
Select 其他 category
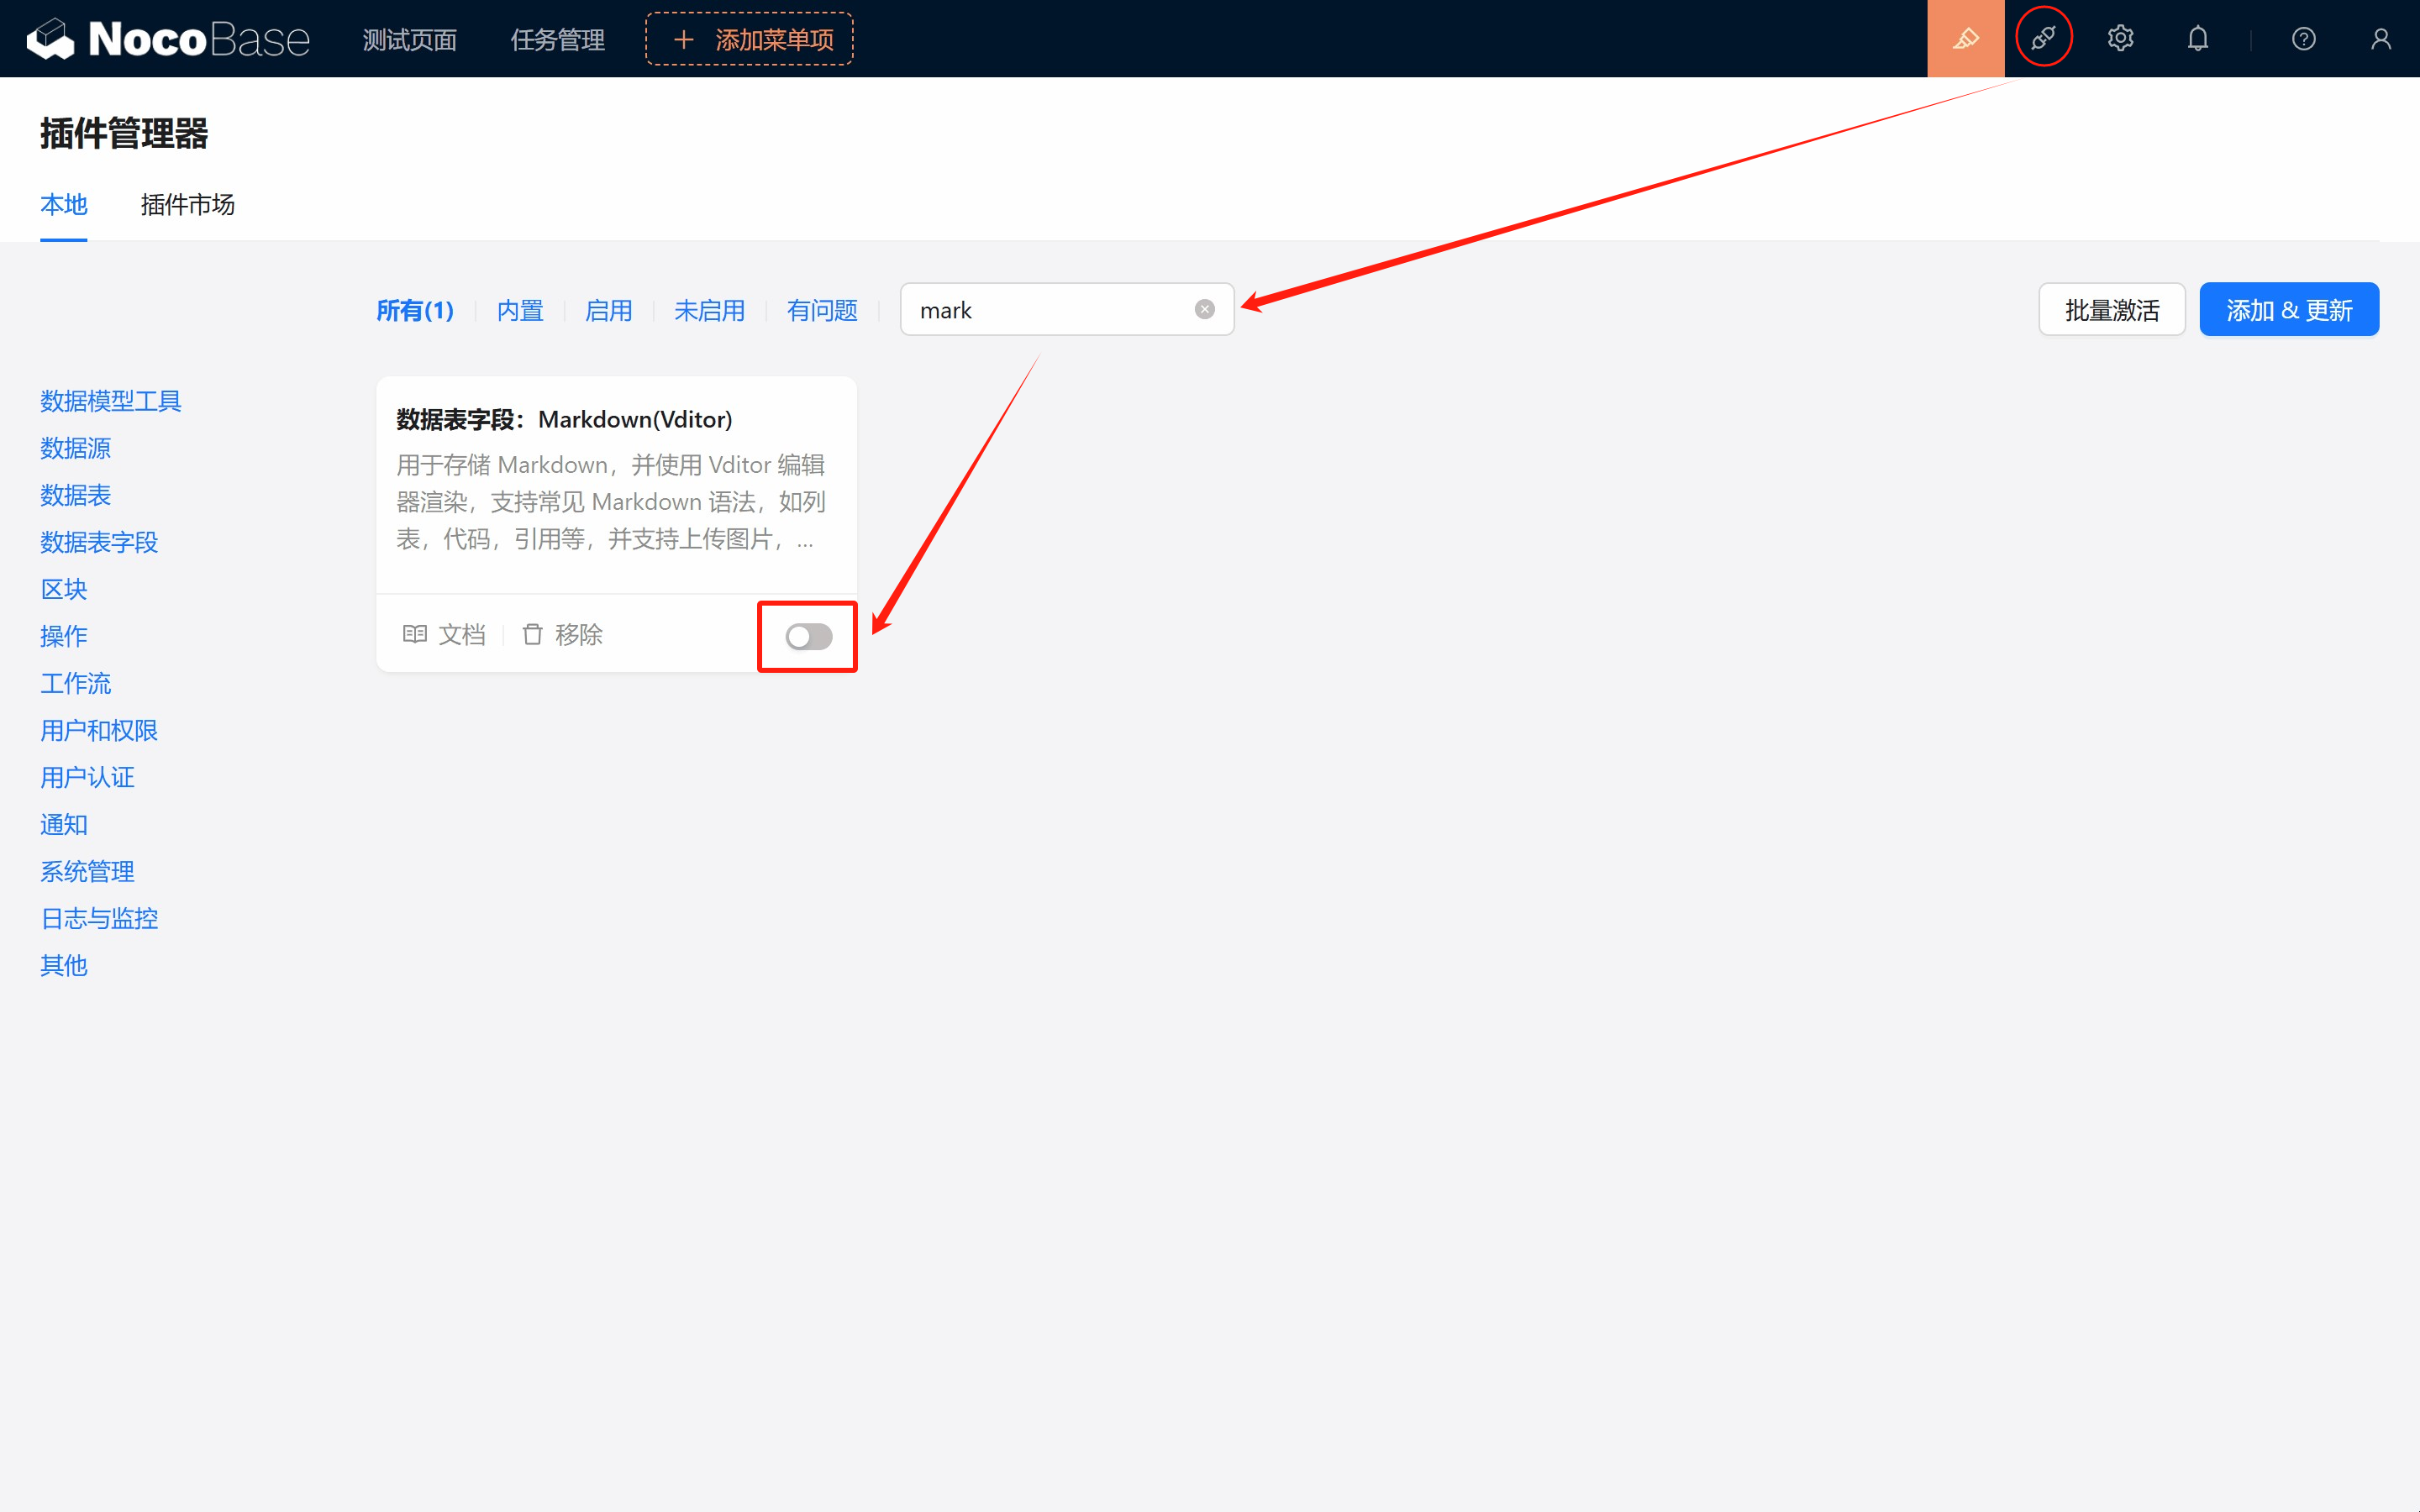pos(63,964)
